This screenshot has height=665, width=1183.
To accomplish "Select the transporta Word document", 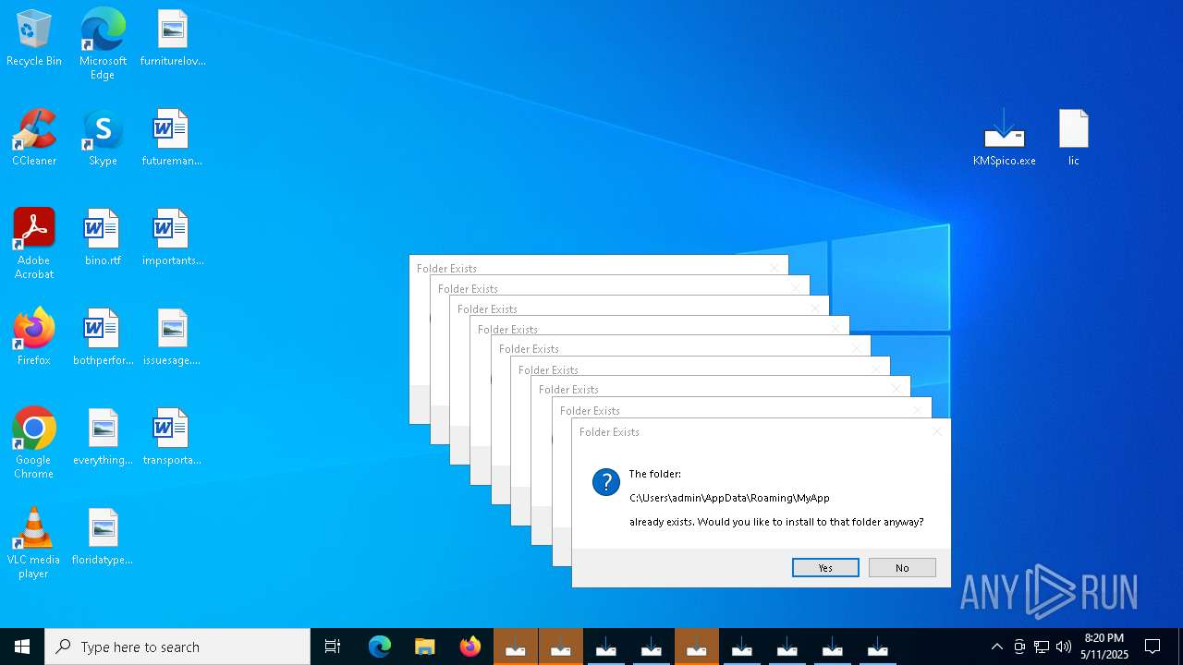I will point(172,438).
